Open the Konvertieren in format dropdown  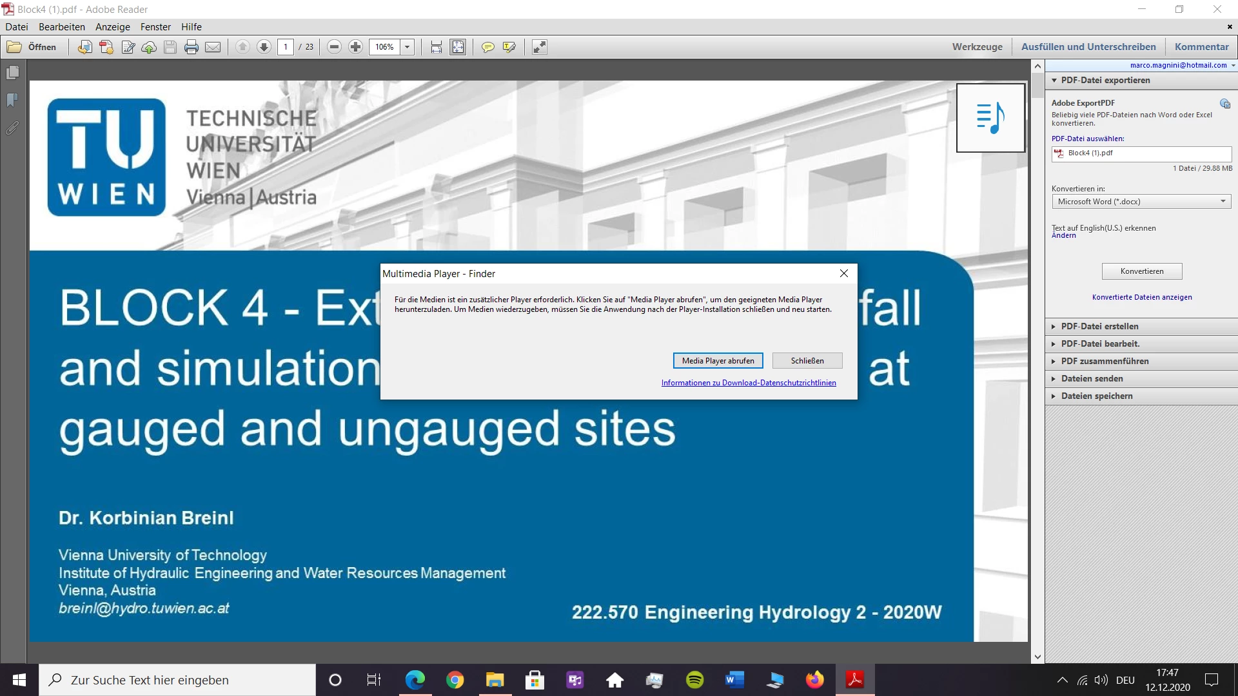(x=1141, y=202)
